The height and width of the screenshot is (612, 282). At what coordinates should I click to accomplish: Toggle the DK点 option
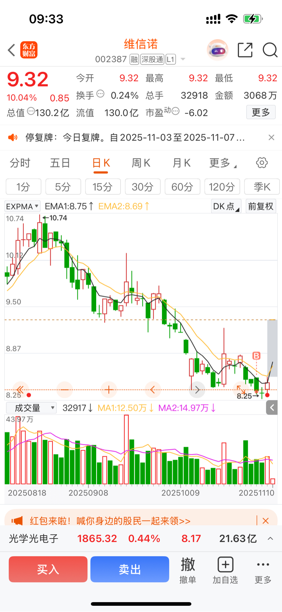(x=226, y=206)
